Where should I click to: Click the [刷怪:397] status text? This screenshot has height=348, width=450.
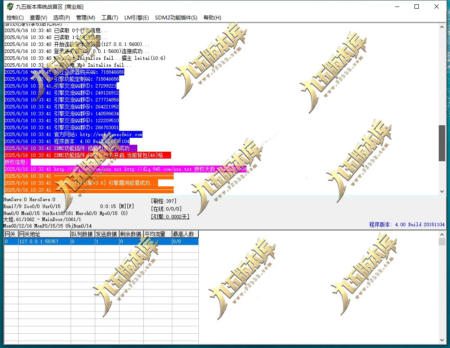(x=164, y=201)
